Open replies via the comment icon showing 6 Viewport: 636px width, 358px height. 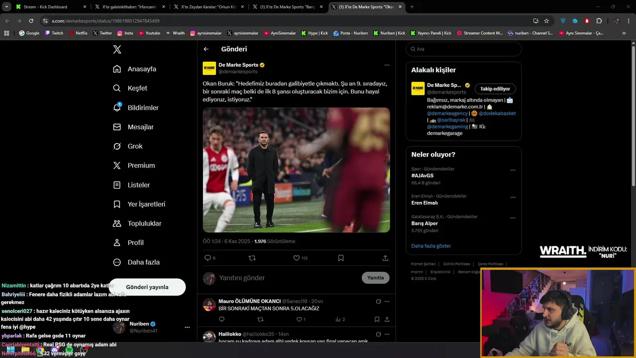tap(208, 258)
